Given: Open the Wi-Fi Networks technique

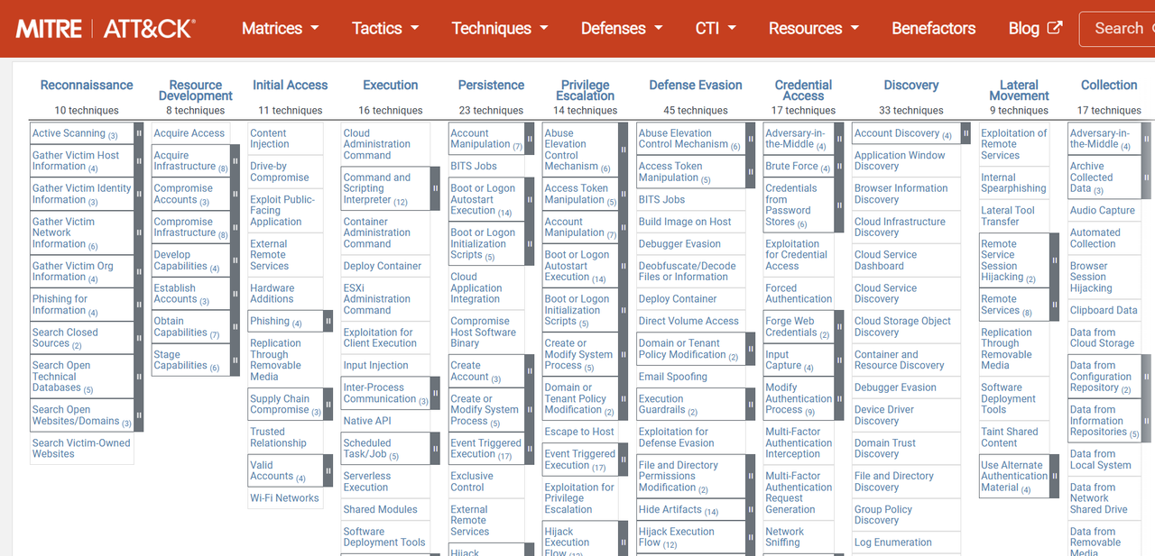Looking at the screenshot, I should point(284,498).
